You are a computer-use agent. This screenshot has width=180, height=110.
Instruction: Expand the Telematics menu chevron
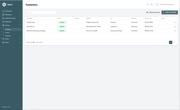click(x=20, y=22)
